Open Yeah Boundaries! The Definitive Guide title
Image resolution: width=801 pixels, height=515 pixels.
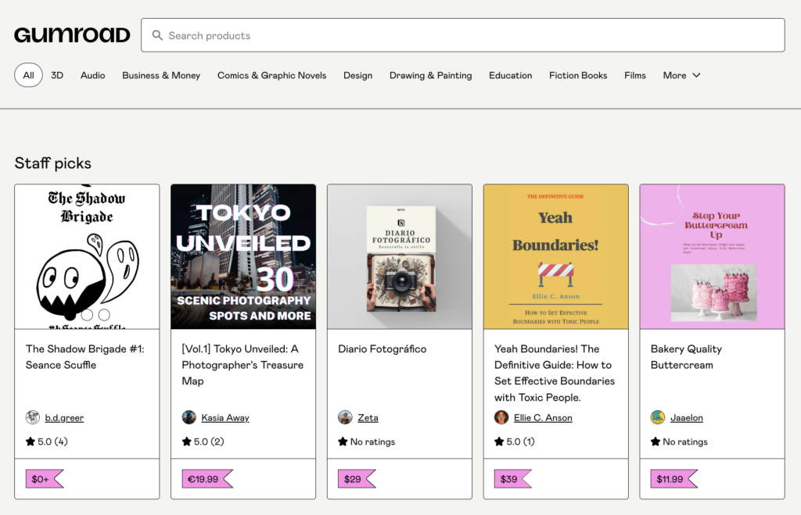[555, 373]
